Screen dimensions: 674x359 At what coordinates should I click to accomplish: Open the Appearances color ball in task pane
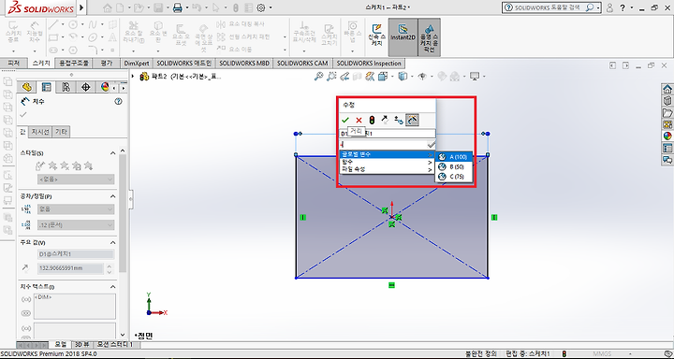pyautogui.click(x=667, y=136)
